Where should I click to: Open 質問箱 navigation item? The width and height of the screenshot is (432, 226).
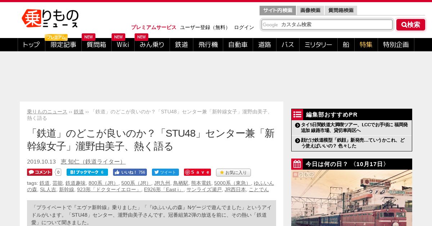click(96, 44)
